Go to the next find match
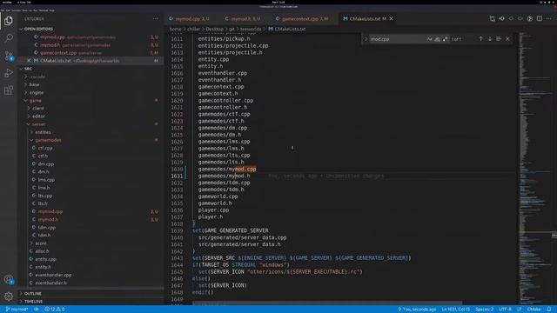Screen dimensions: 557x313 pos(489,39)
